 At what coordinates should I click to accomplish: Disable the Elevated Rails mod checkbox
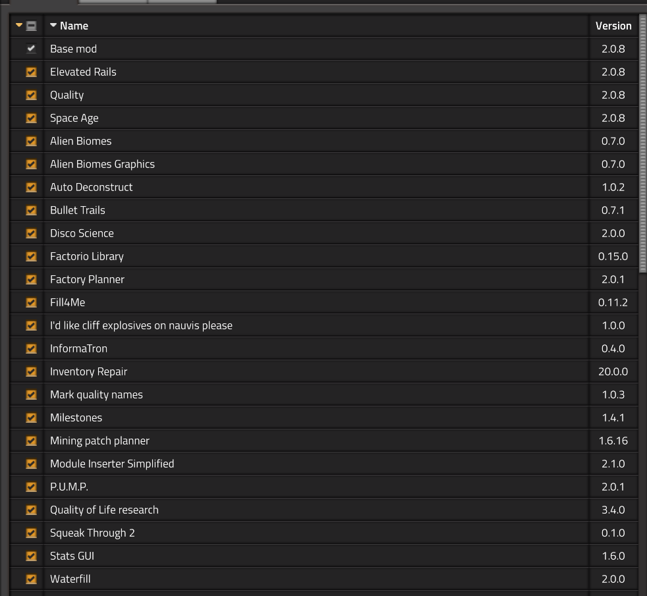[x=32, y=72]
